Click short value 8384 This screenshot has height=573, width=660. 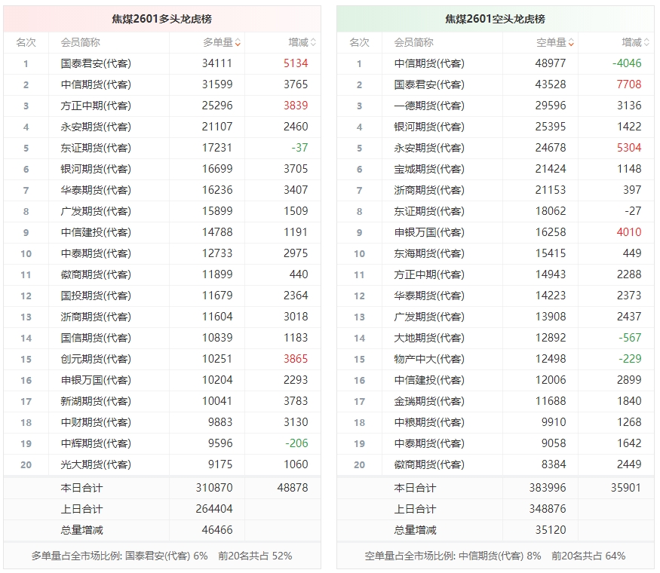553,464
